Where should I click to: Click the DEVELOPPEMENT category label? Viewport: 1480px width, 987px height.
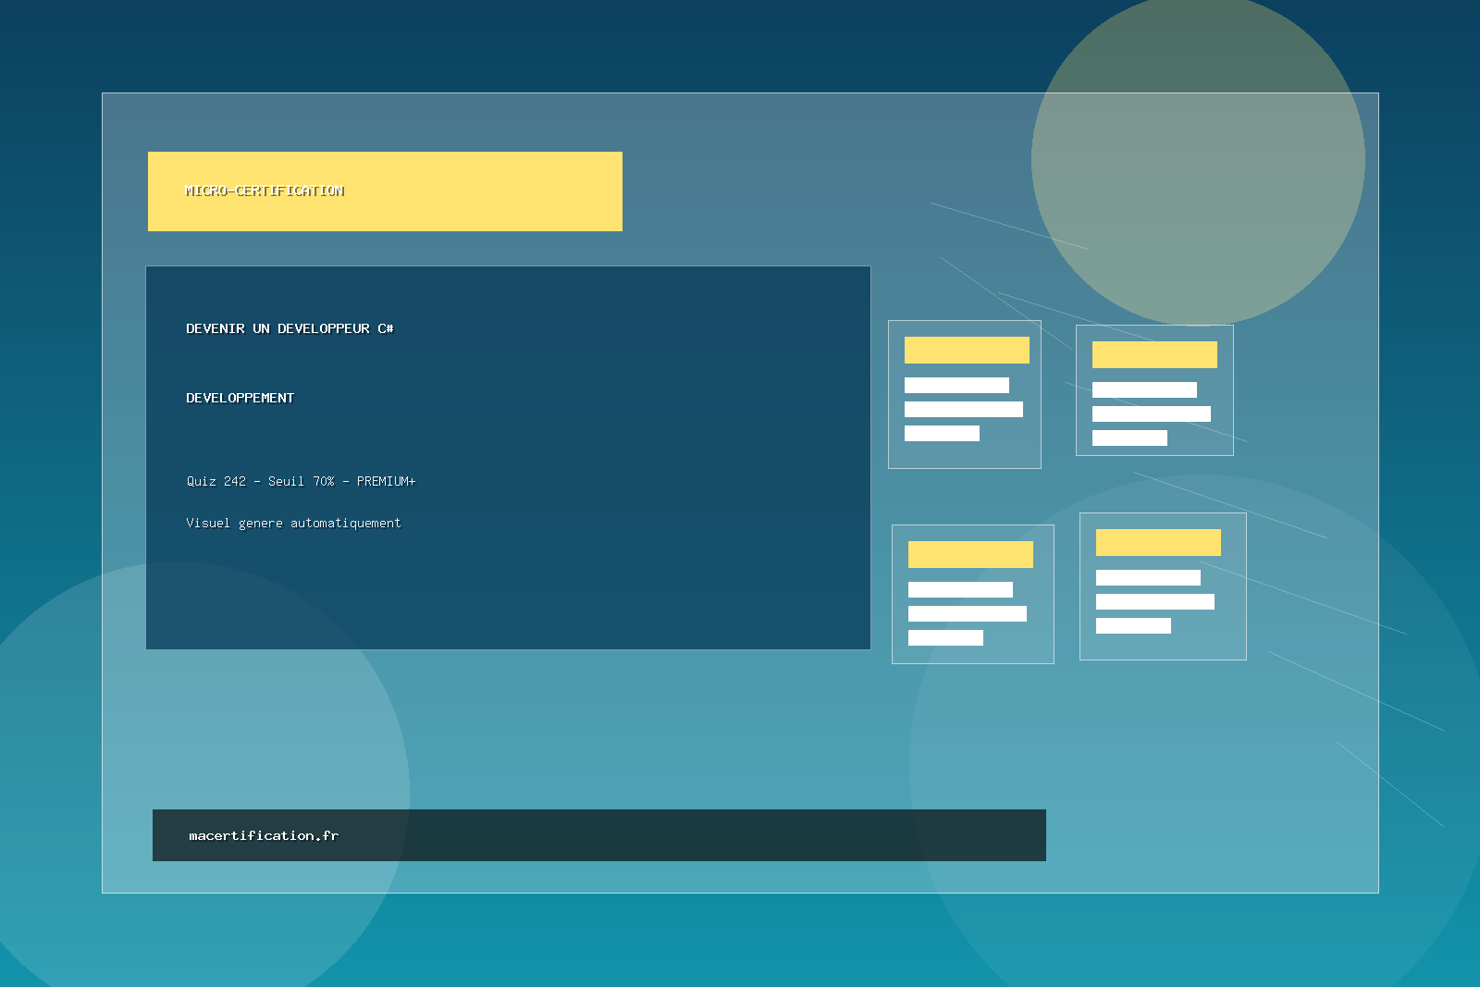[240, 398]
